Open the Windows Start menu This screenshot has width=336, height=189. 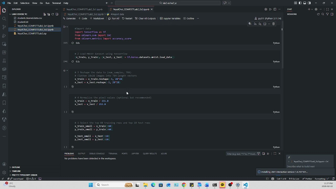91,185
